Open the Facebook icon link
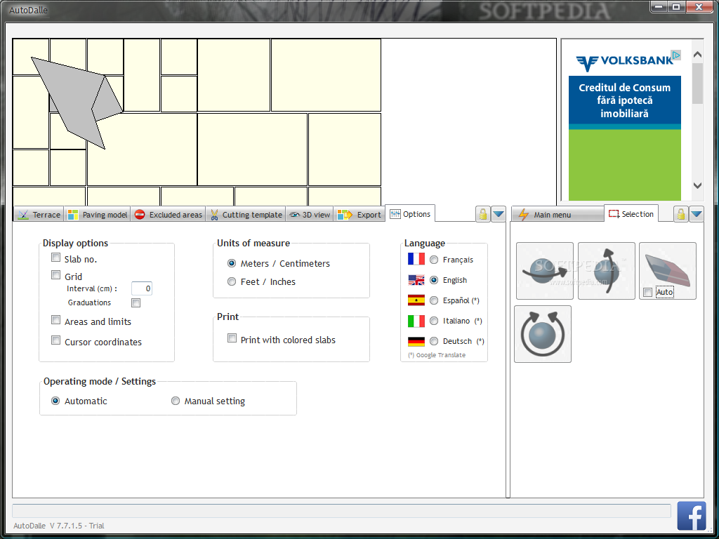719x539 pixels. coord(692,516)
